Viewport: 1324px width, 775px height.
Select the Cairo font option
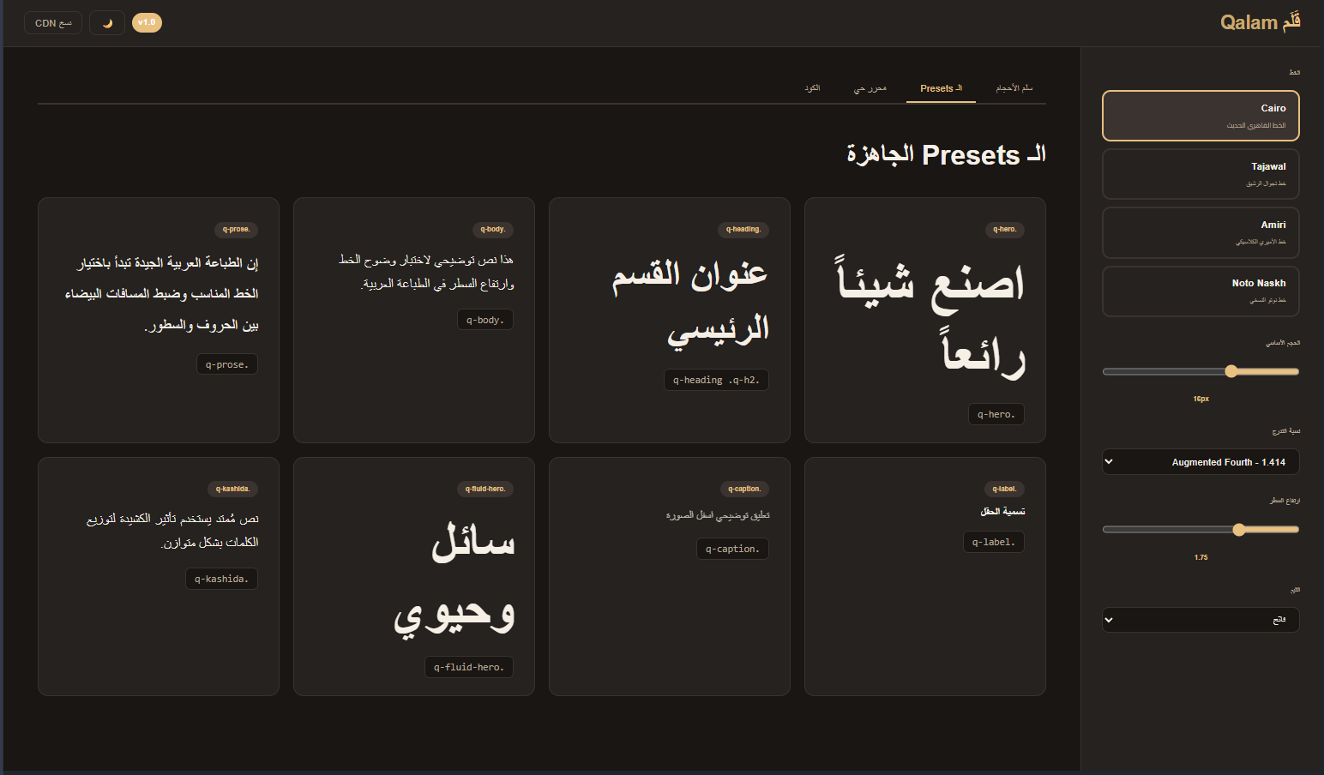click(x=1201, y=116)
